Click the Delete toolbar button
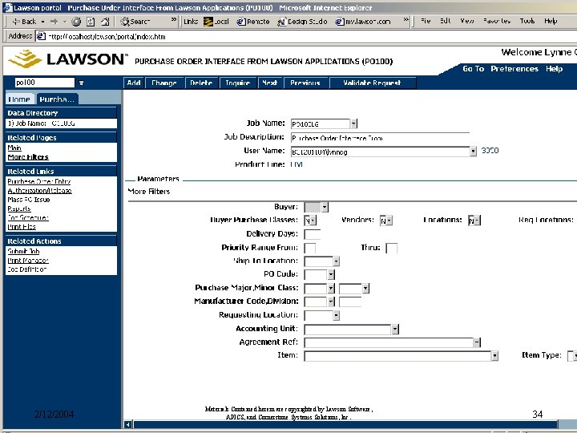This screenshot has width=577, height=433. [201, 83]
